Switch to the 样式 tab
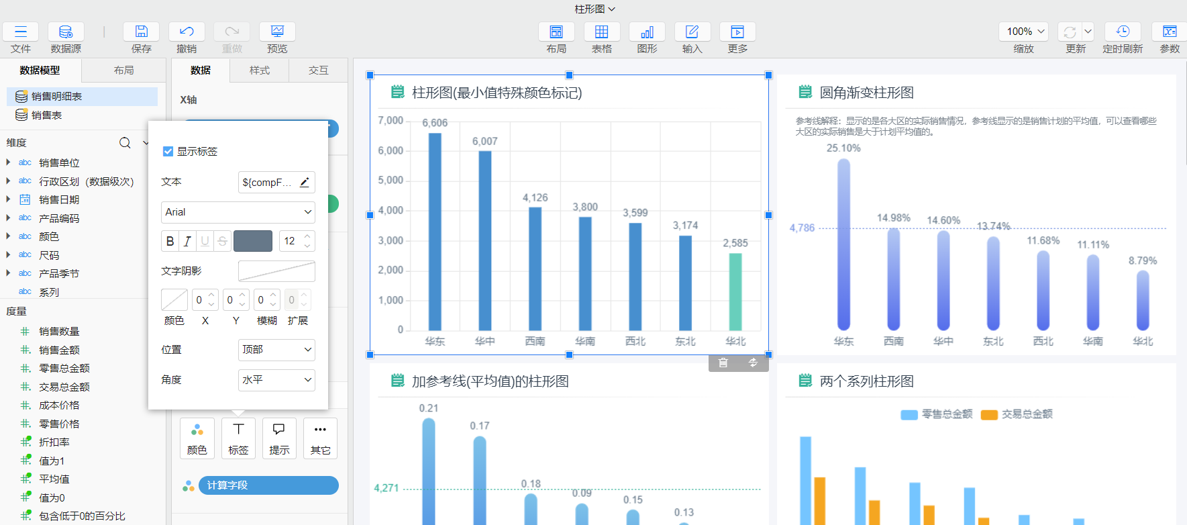The width and height of the screenshot is (1187, 525). click(x=259, y=70)
